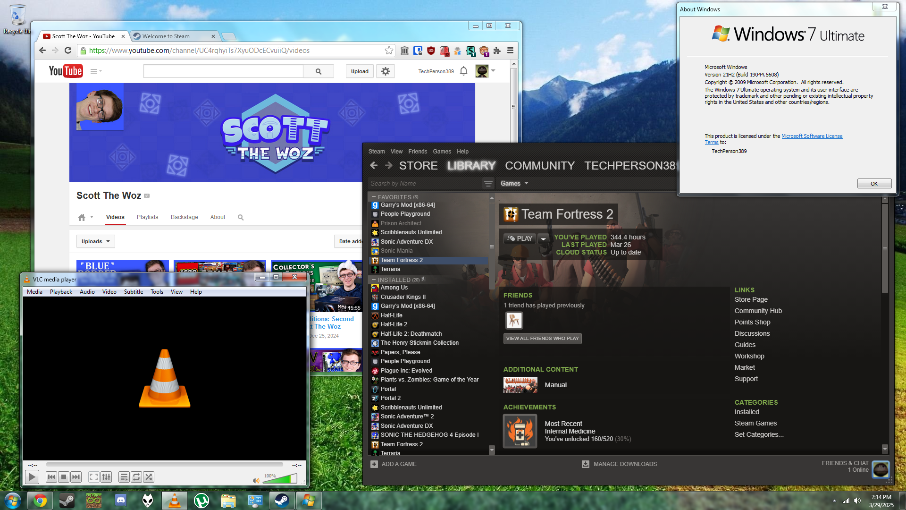
Task: Toggle VLC random shuffle button
Action: (x=149, y=477)
